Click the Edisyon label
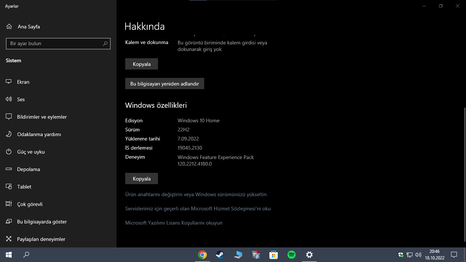 (134, 120)
